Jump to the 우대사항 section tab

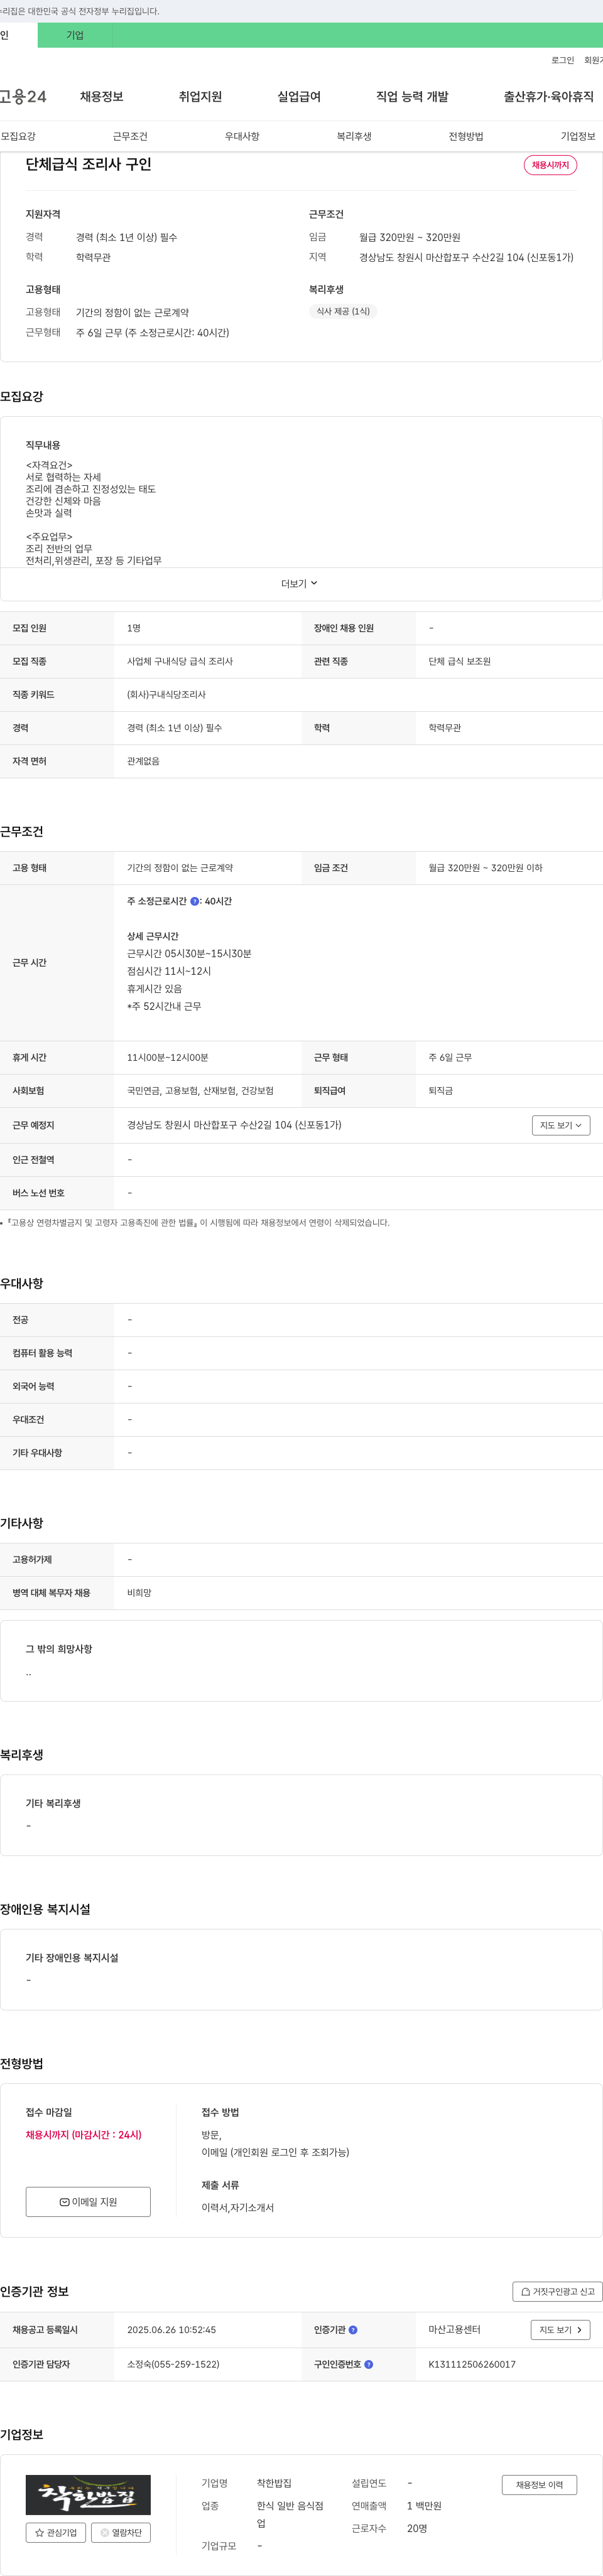click(x=242, y=136)
